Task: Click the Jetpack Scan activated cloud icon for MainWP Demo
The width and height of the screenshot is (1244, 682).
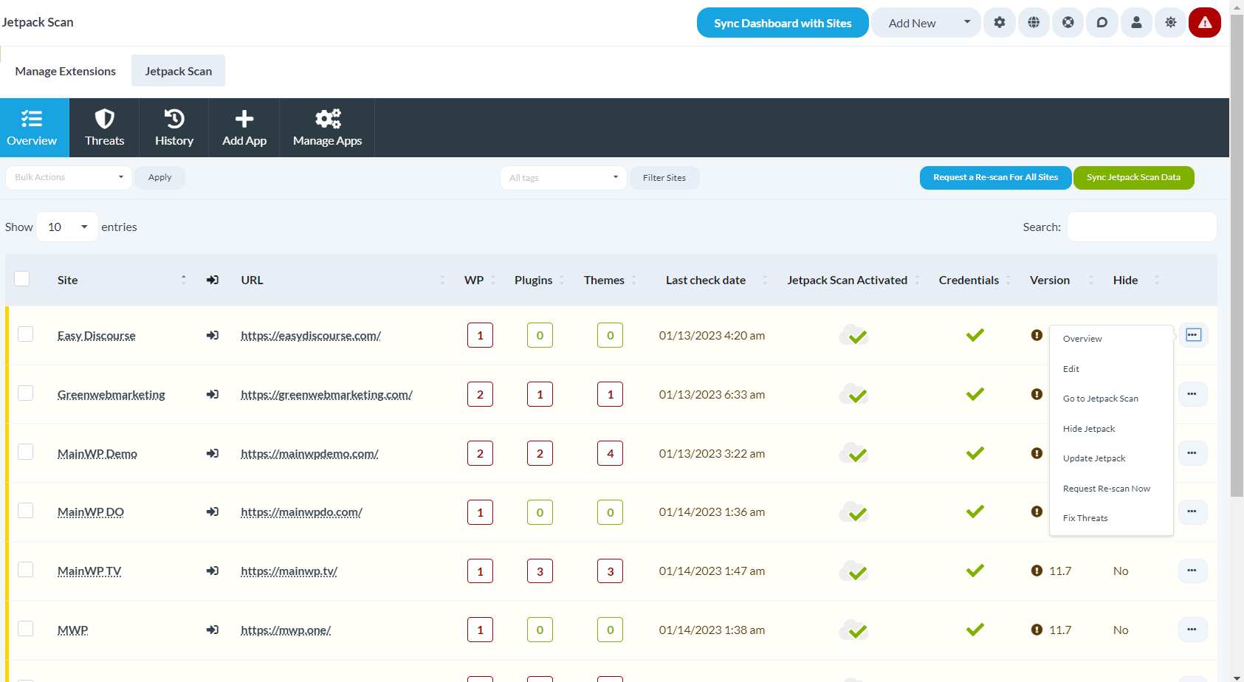Action: [853, 453]
